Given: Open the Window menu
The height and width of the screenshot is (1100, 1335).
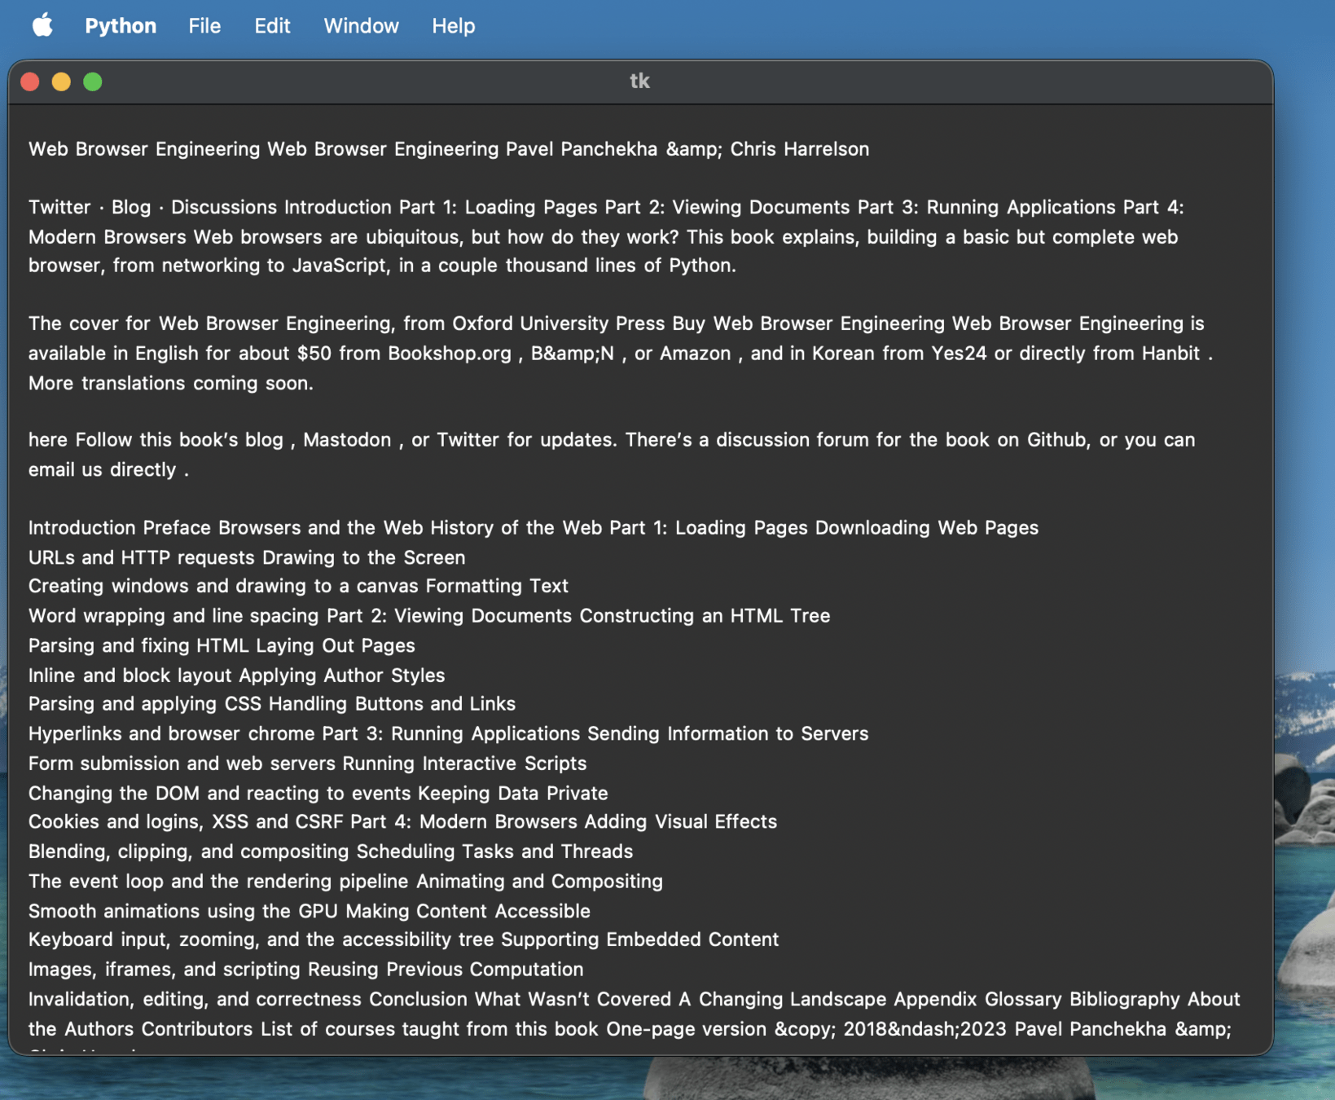Looking at the screenshot, I should coord(361,26).
